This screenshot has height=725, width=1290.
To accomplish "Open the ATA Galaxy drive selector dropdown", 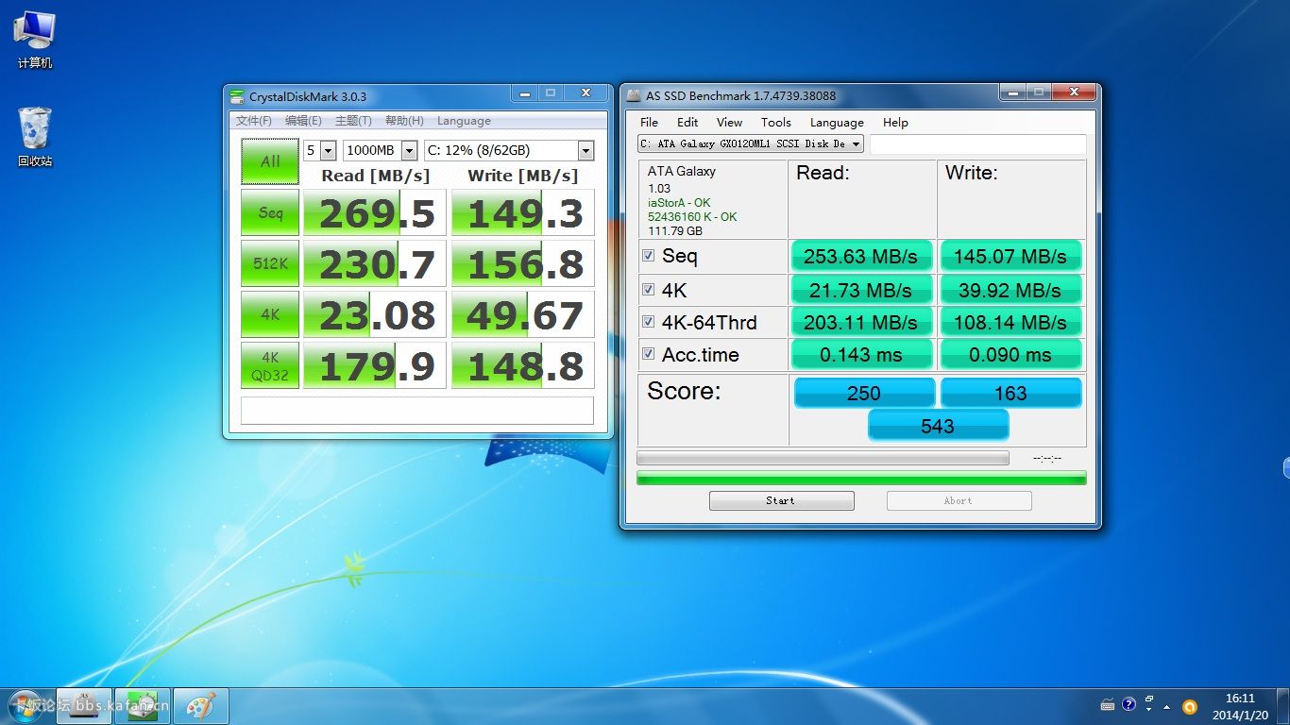I will click(x=751, y=143).
